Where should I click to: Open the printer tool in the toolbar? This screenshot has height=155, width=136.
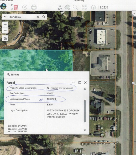pyautogui.click(x=34, y=7)
